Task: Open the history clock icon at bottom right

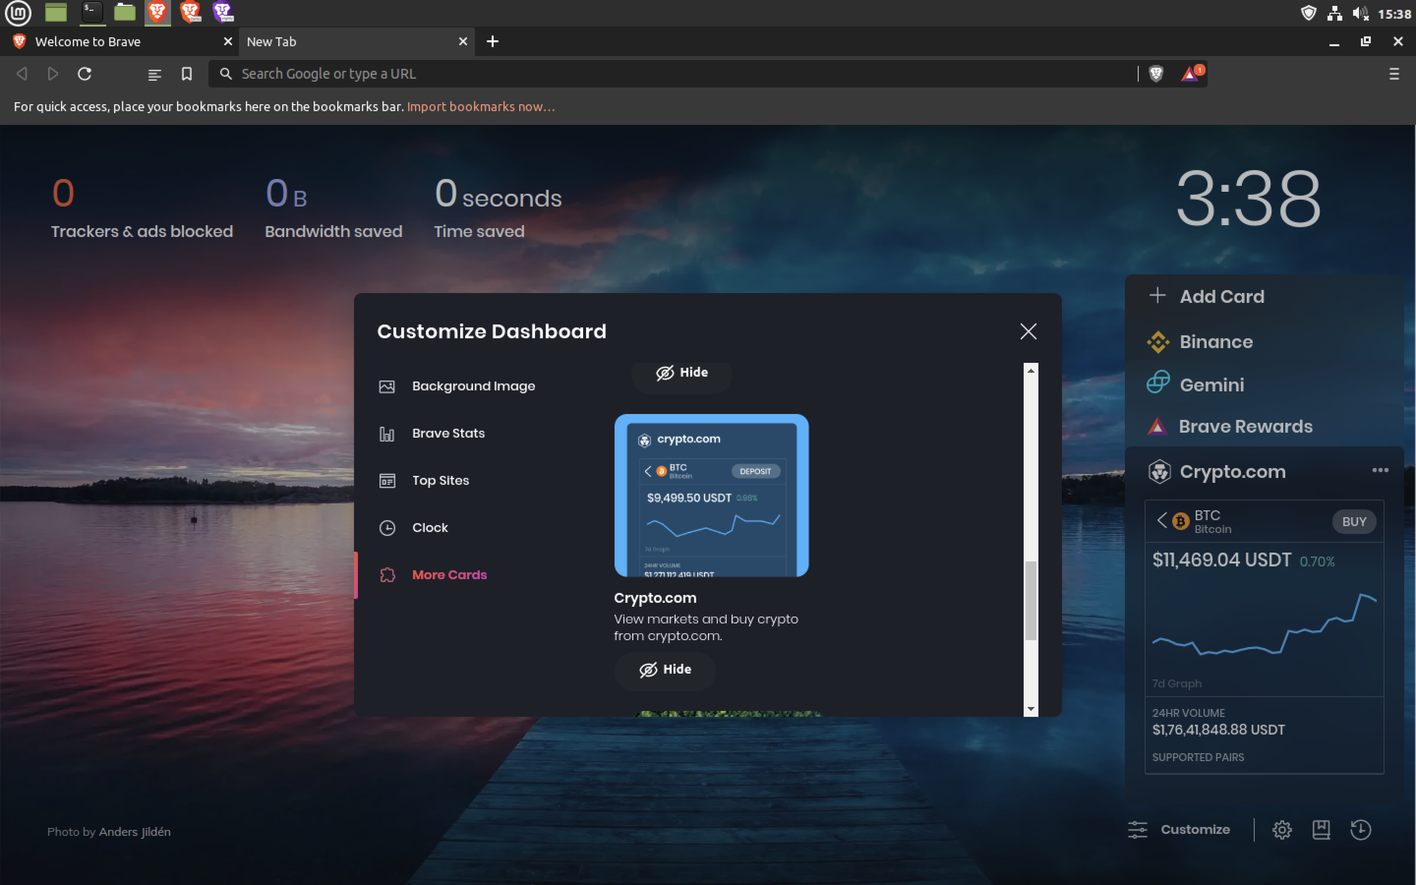Action: point(1360,829)
